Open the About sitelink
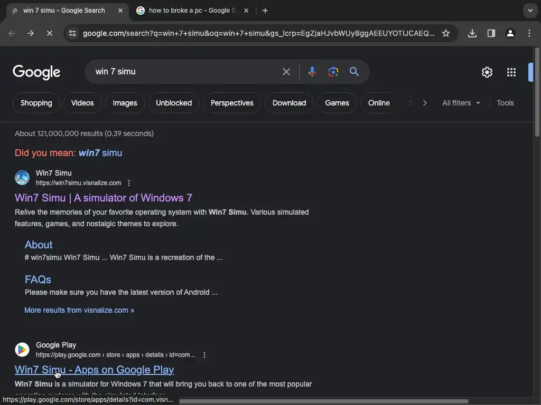541x405 pixels. tap(39, 245)
